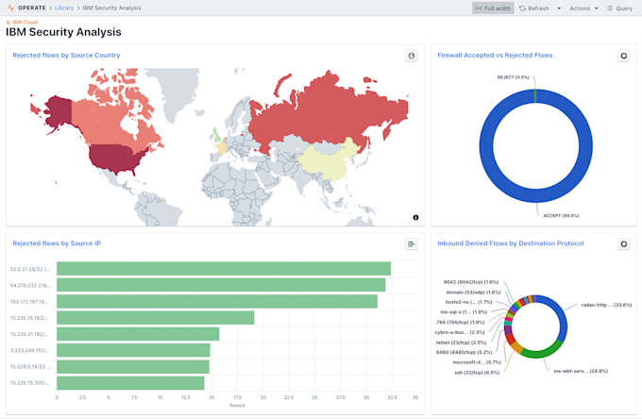Screen dimensions: 642x419
Task: Click the bar for 54.210.232.216
Action: click(221, 285)
